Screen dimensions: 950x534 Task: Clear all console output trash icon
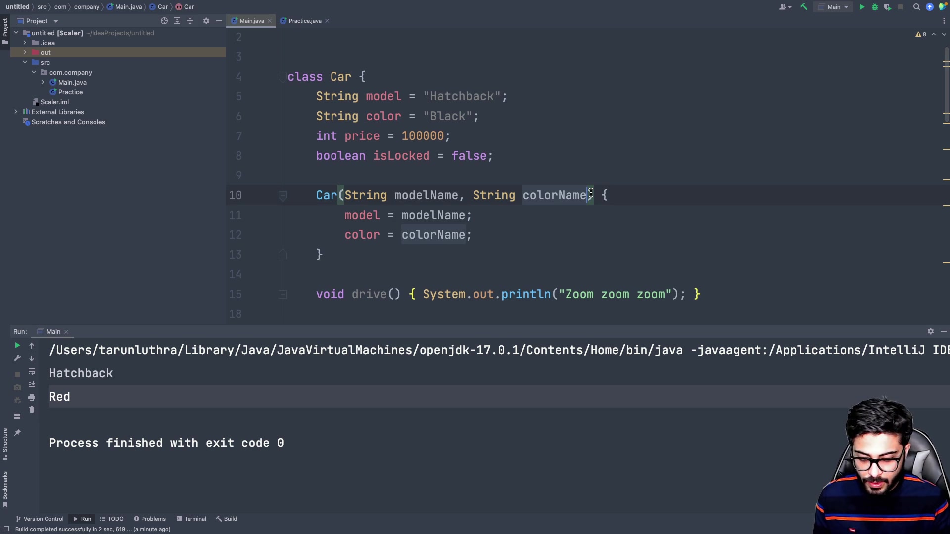point(32,410)
